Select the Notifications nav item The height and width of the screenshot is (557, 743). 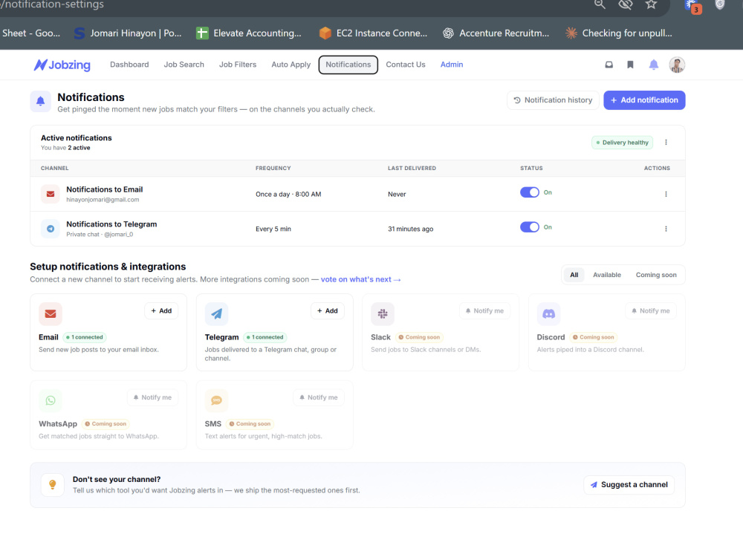pyautogui.click(x=348, y=65)
